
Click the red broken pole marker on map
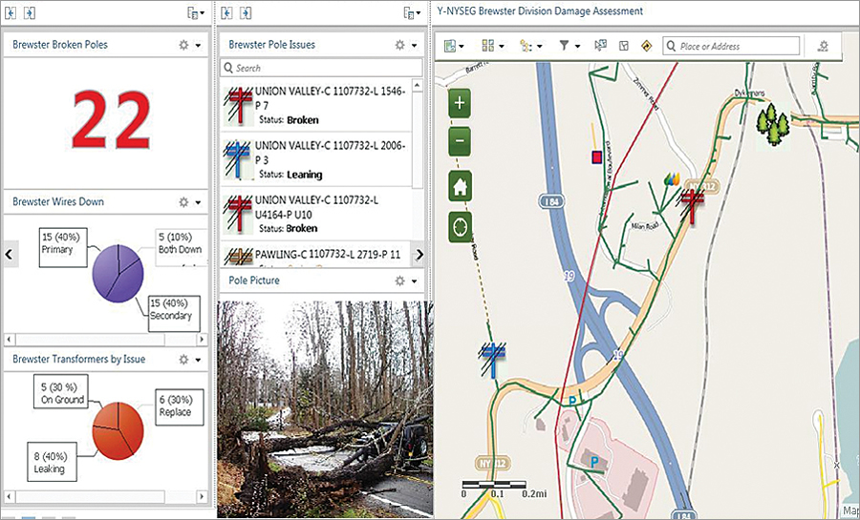tap(692, 207)
